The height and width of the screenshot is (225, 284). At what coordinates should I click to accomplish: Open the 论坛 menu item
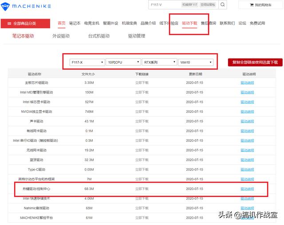242,23
